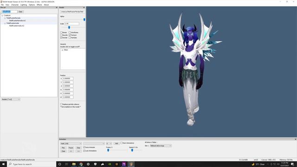Open the Windows Start menu

coord(3,164)
